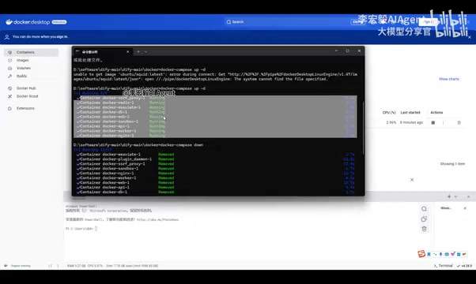Click the Builds wrench icon in sidebar
Viewport: 476px width, 284px height.
pyautogui.click(x=9, y=76)
